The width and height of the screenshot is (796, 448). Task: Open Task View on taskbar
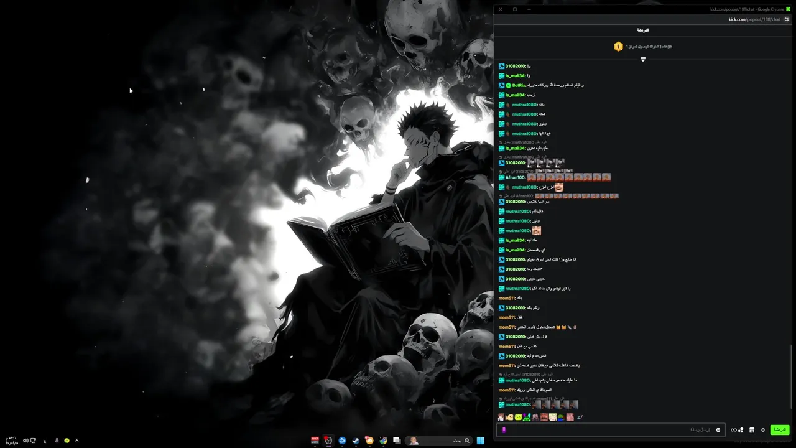(x=397, y=441)
